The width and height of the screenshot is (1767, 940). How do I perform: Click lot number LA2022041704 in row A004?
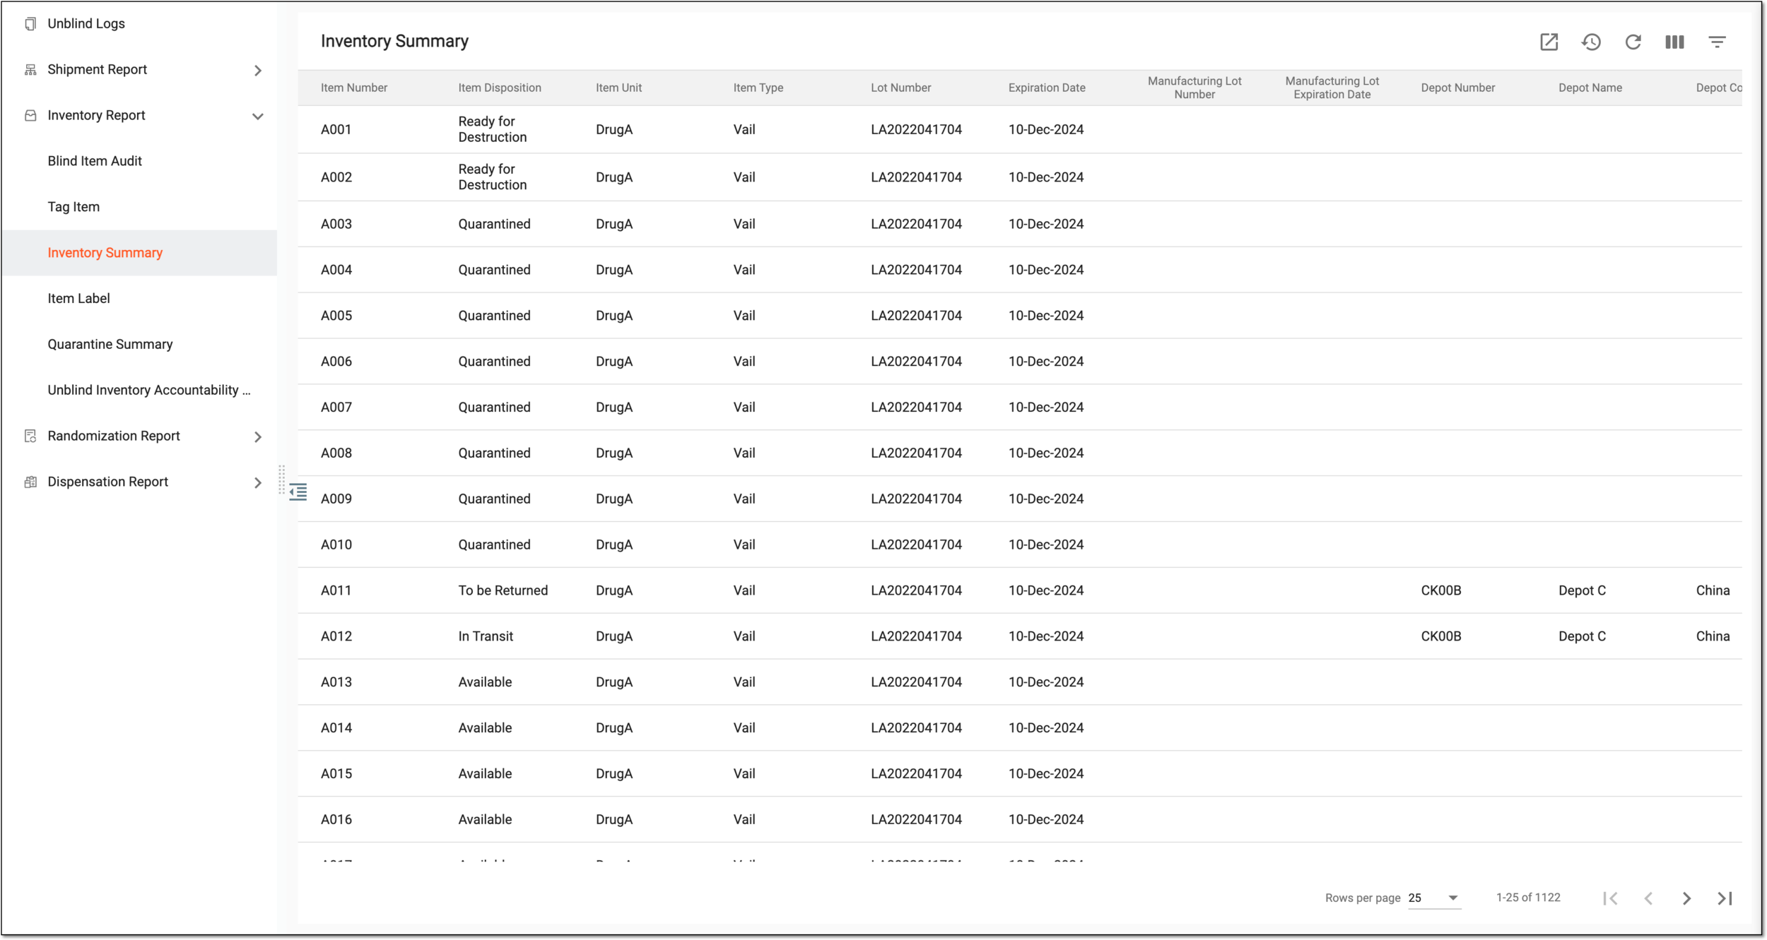(x=917, y=270)
